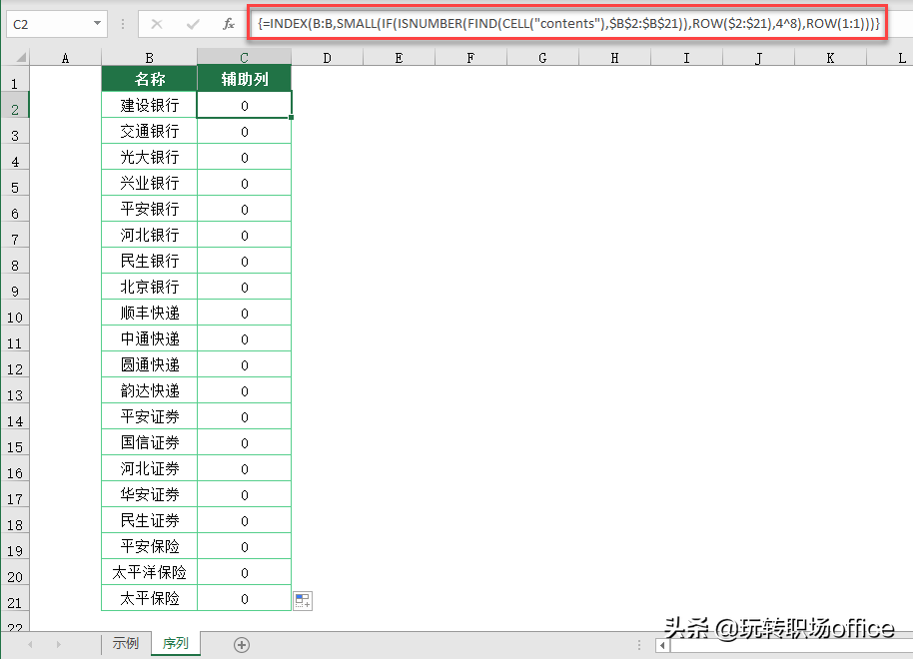This screenshot has height=659, width=913.
Task: Click cell containing 顺丰快递
Action: (x=150, y=313)
